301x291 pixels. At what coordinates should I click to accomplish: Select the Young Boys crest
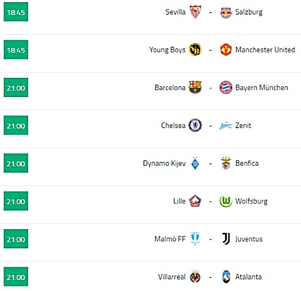click(195, 49)
